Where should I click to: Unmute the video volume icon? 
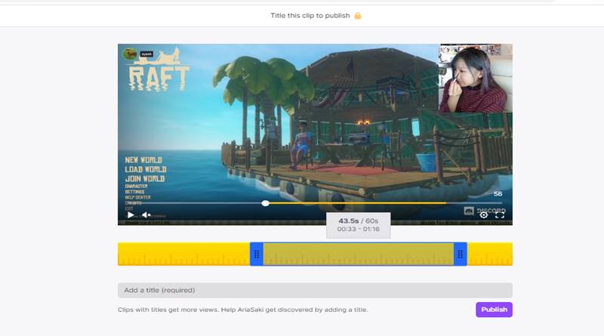pyautogui.click(x=146, y=214)
